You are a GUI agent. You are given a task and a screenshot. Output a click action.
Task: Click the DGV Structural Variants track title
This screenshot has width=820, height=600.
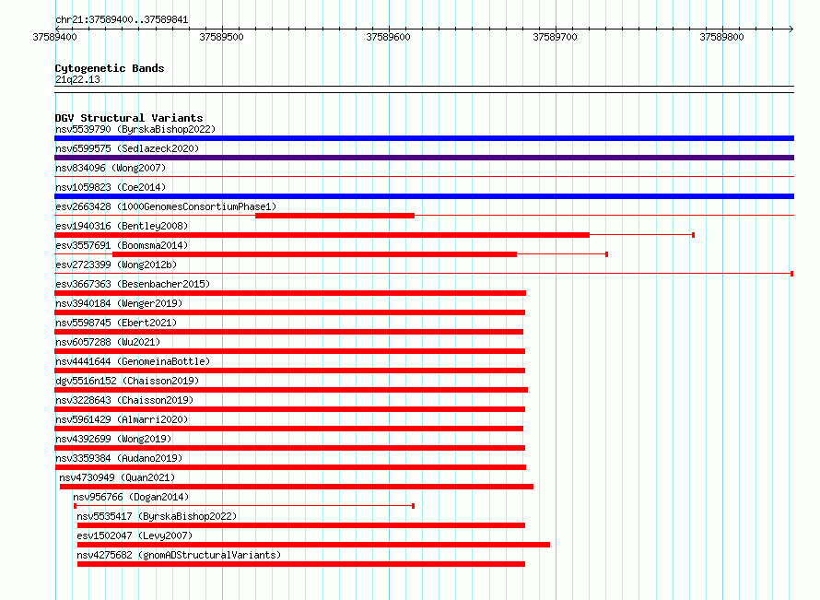tap(129, 118)
